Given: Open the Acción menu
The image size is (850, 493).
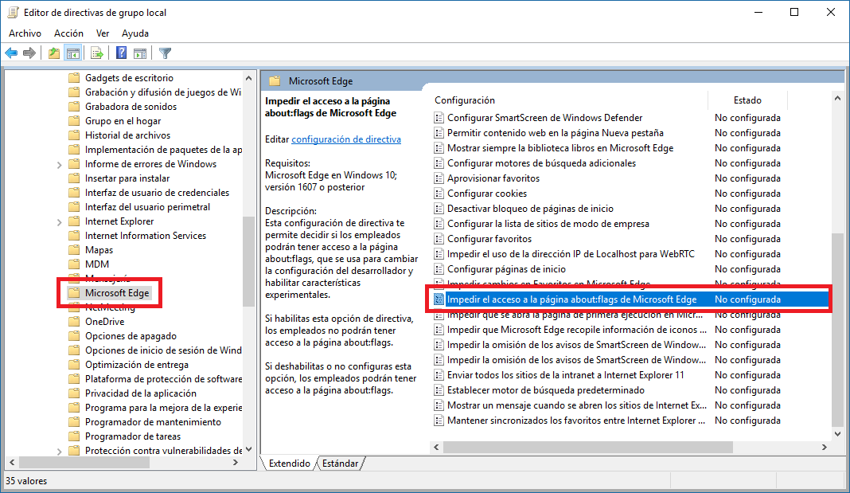Looking at the screenshot, I should click(69, 33).
